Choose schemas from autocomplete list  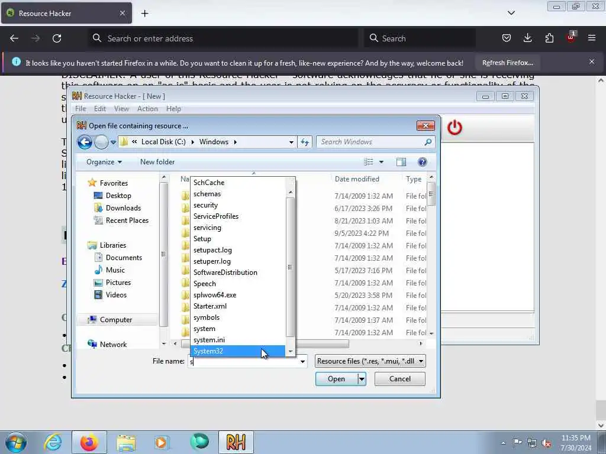tap(238, 194)
